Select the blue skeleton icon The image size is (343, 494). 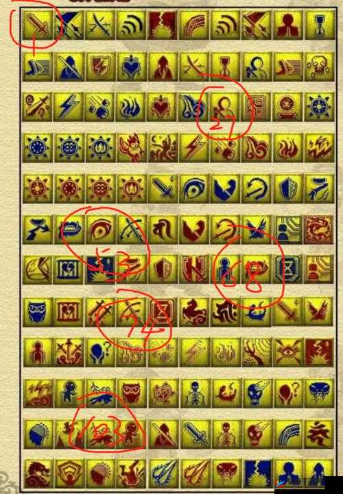[x=194, y=393]
